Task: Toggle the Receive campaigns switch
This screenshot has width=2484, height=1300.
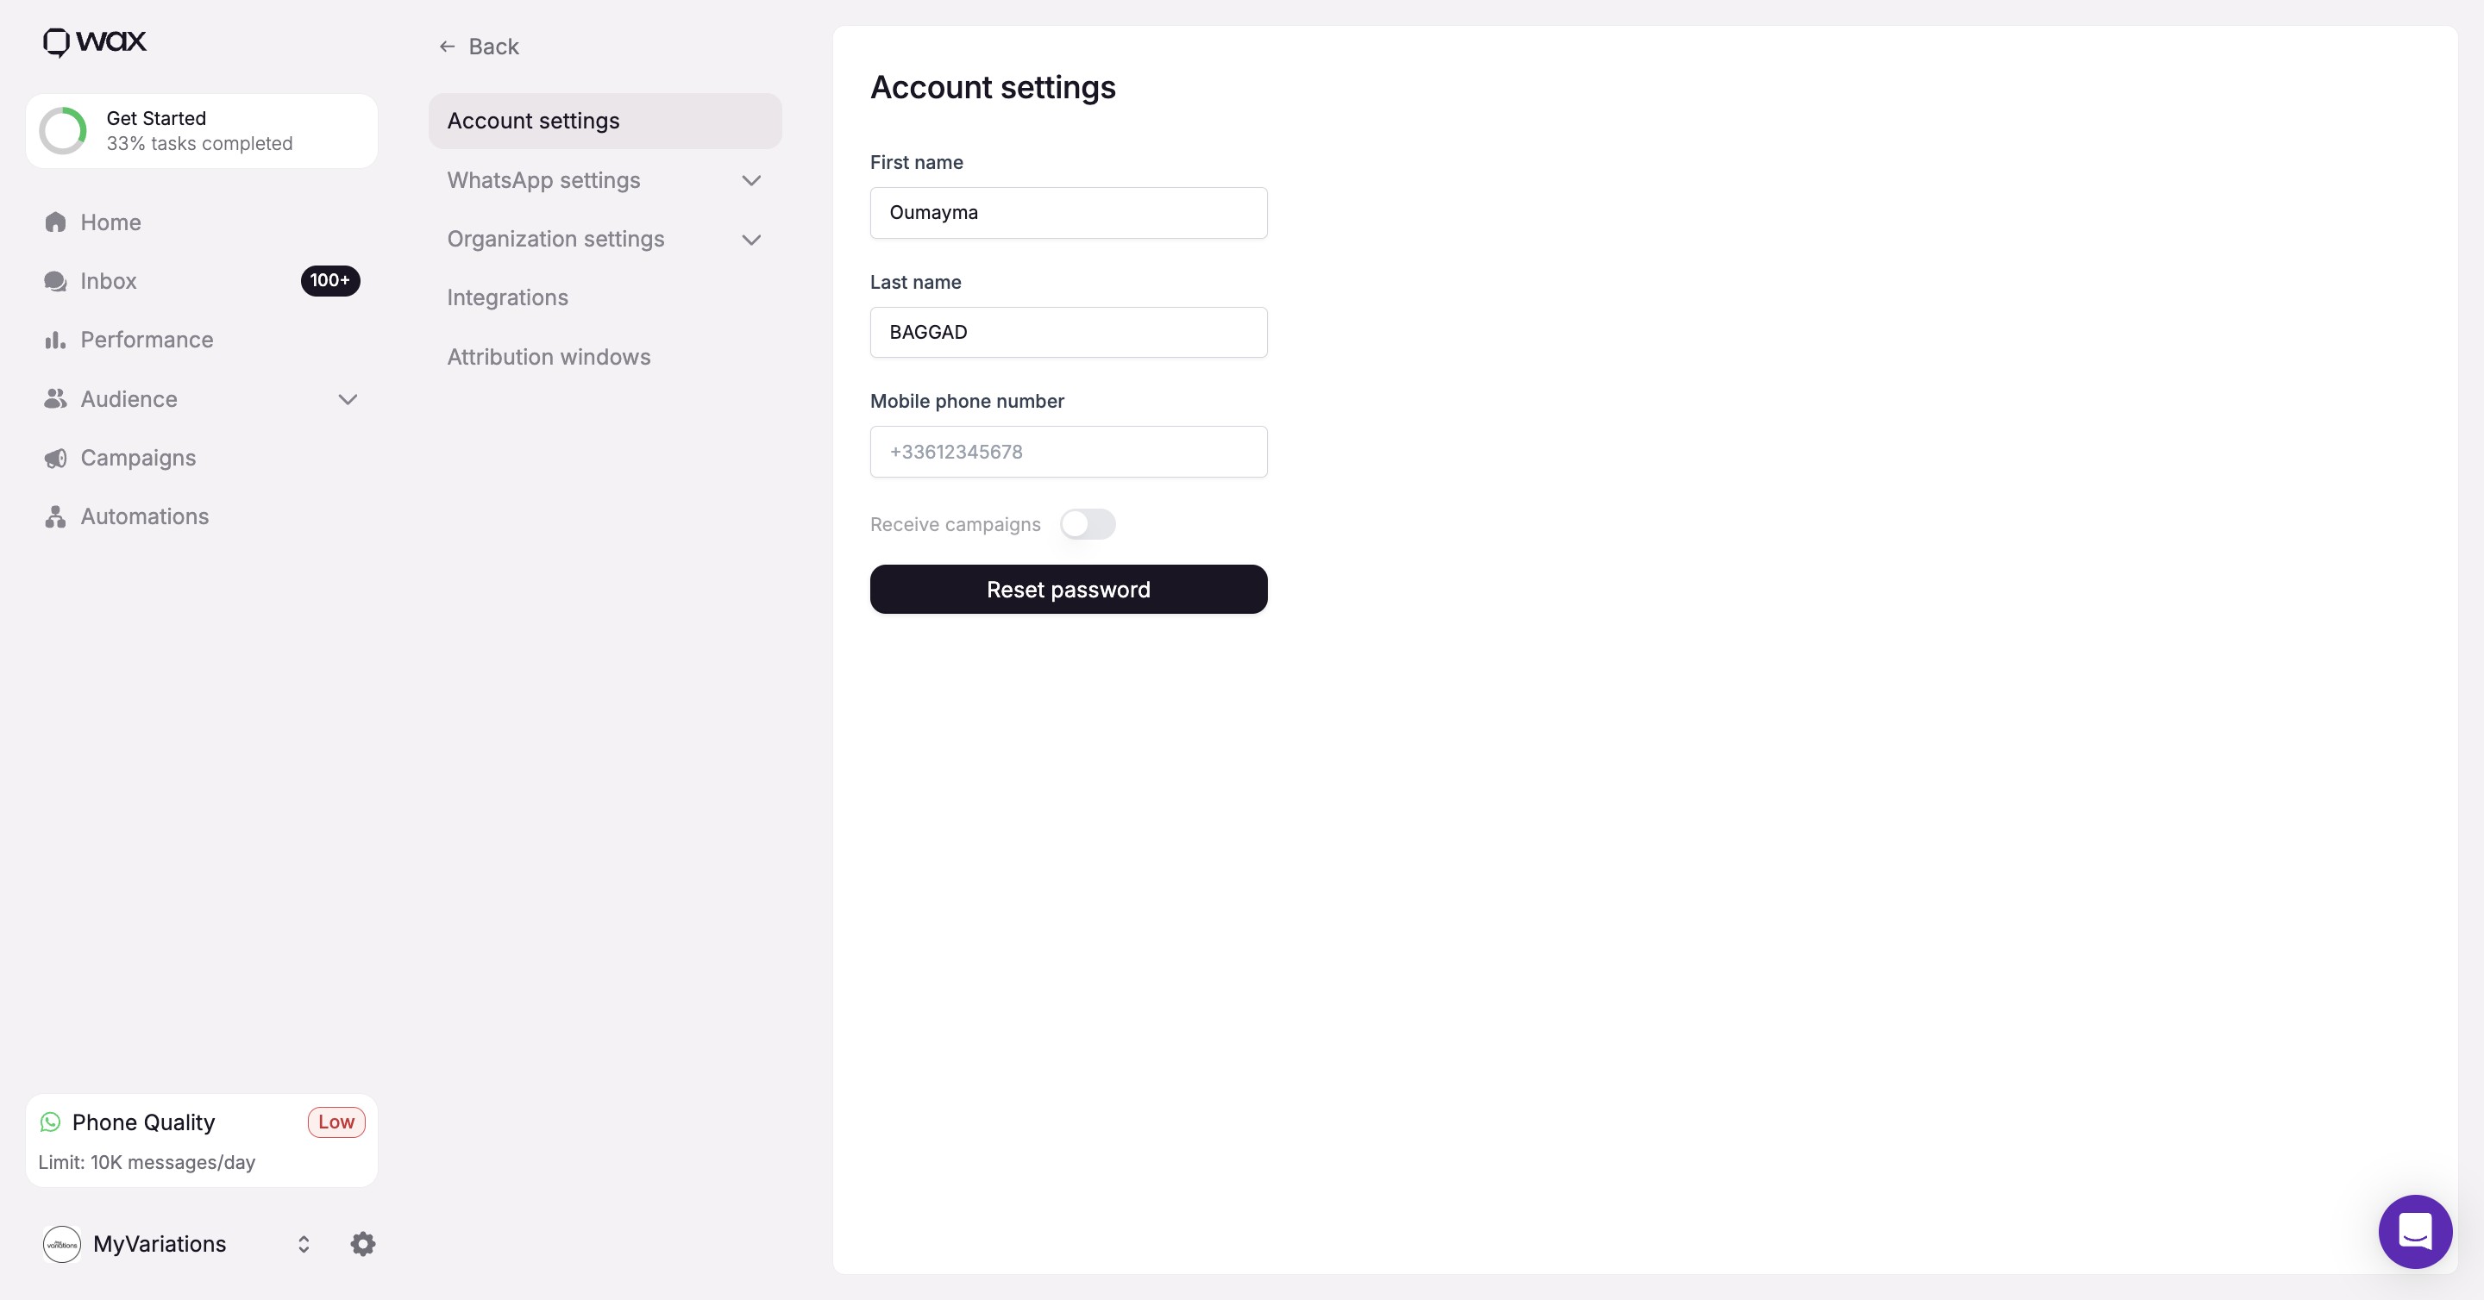Action: pos(1087,524)
